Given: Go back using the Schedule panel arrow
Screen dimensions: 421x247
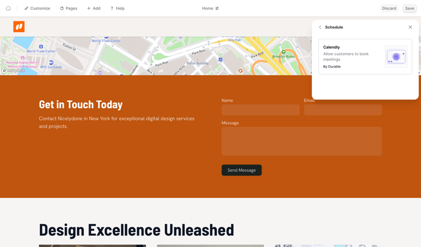Looking at the screenshot, I should tap(320, 27).
